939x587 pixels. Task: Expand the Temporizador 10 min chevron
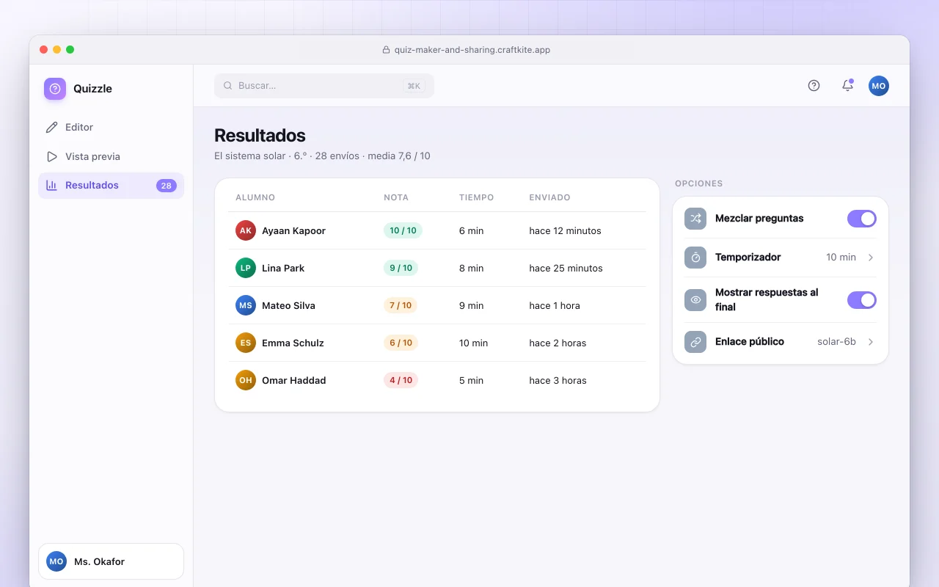pos(871,258)
